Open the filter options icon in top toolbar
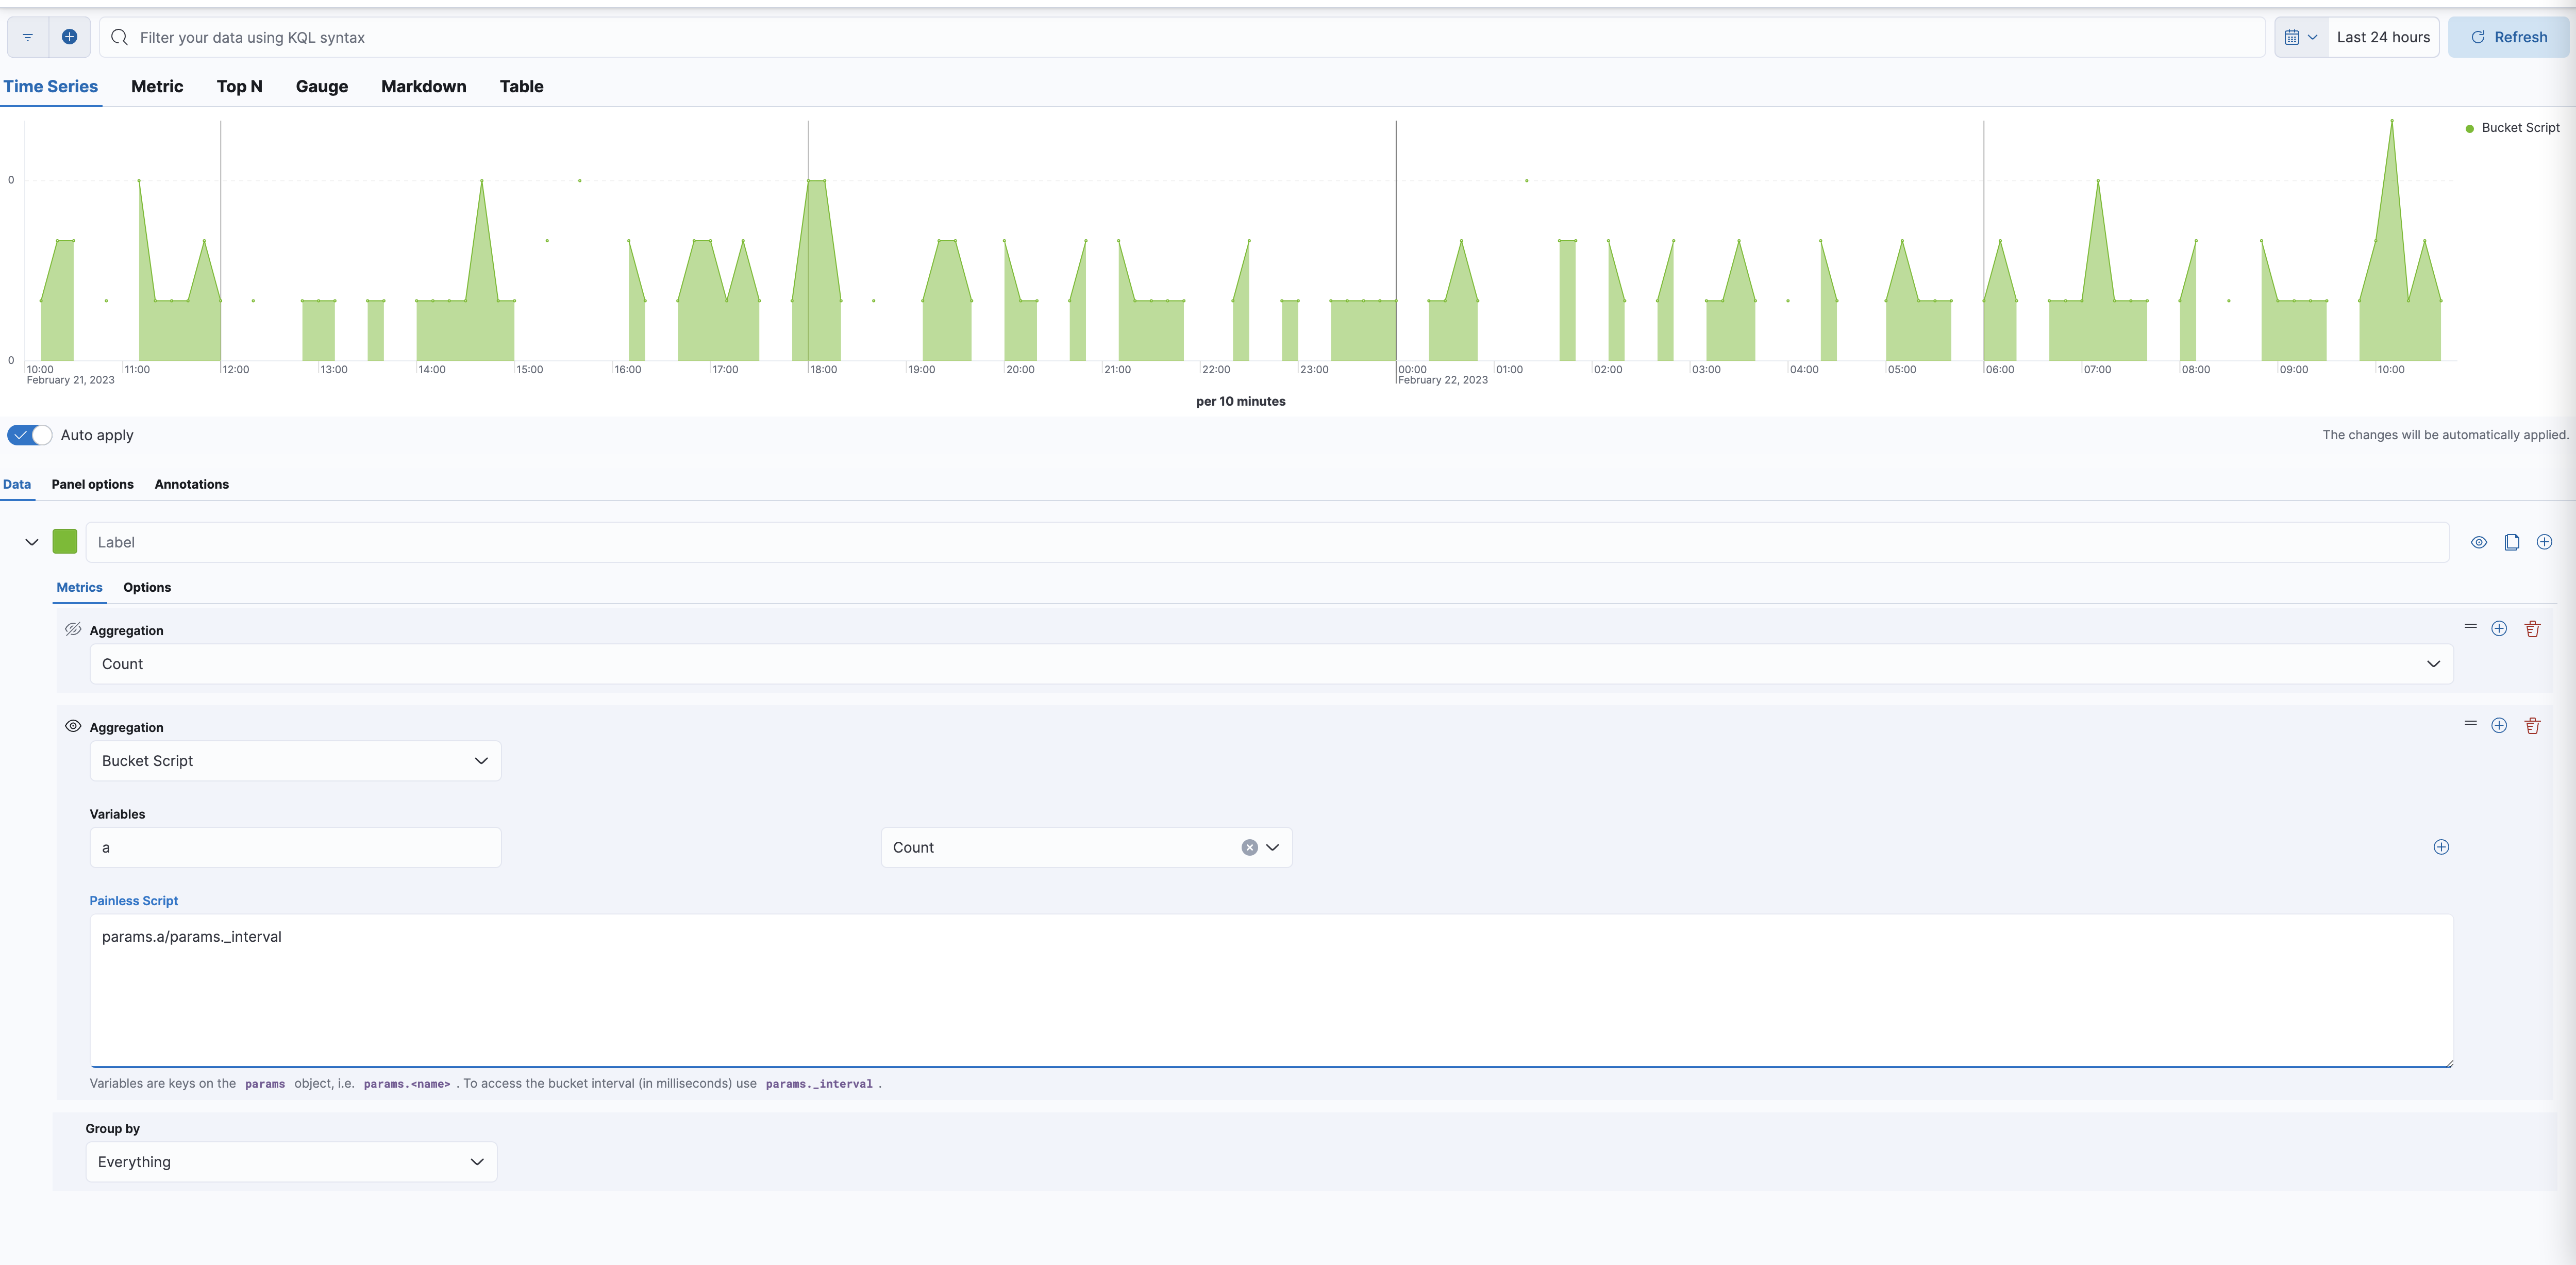This screenshot has height=1265, width=2576. click(x=26, y=37)
